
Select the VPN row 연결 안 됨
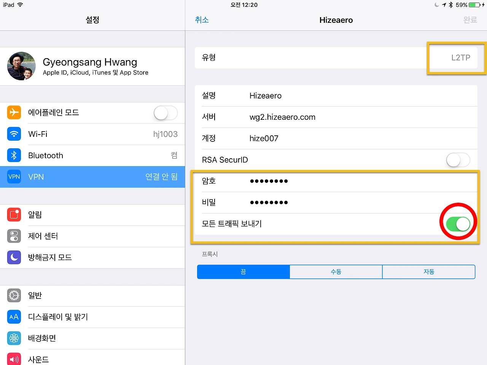pyautogui.click(x=92, y=177)
